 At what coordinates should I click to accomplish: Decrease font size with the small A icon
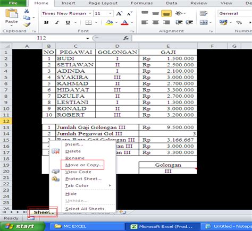(x=130, y=13)
